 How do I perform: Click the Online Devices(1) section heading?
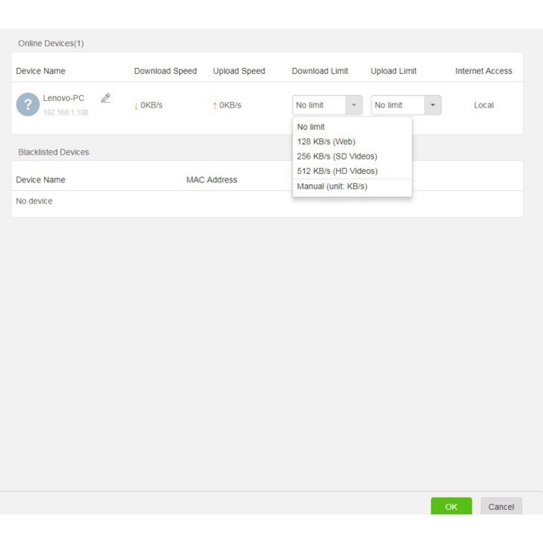[x=51, y=43]
